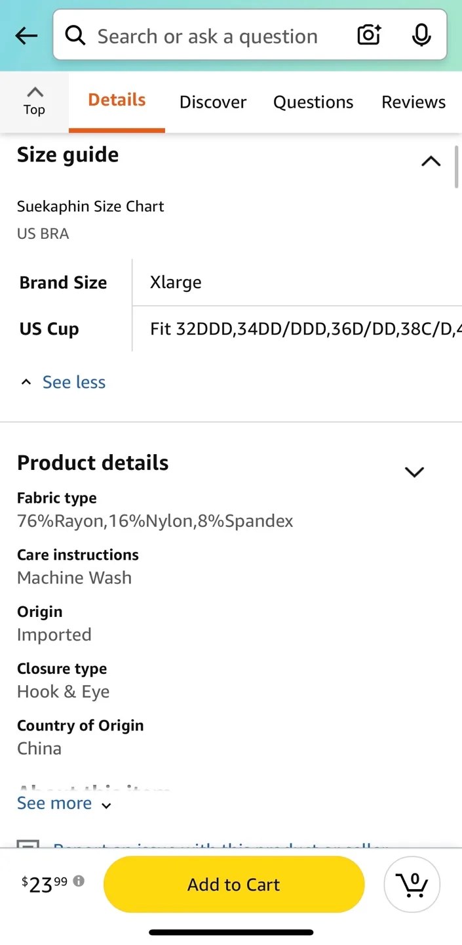Go to the Reviews tab
462x945 pixels.
[414, 102]
